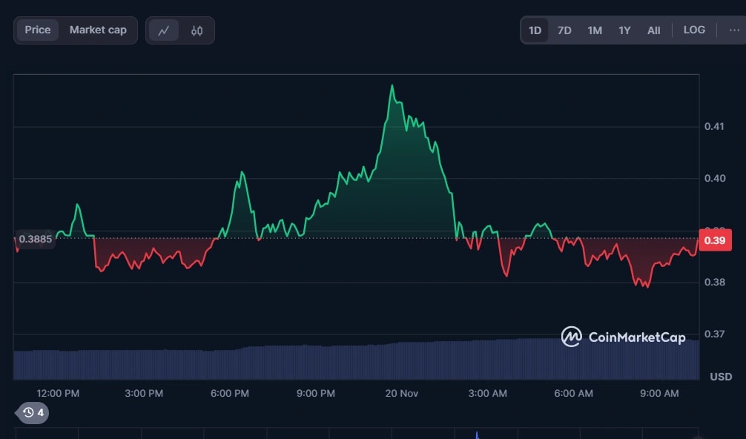Click the 9:00 AM timeline label
The image size is (746, 439).
[x=658, y=394]
